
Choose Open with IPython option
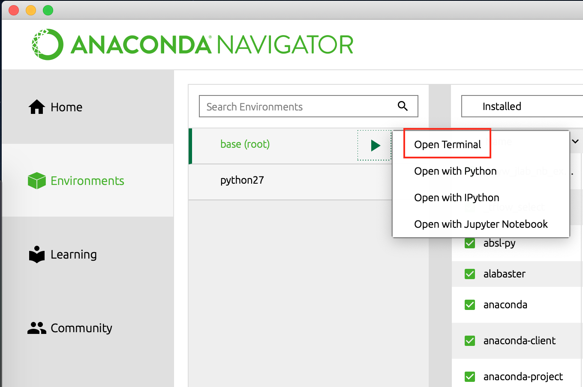[x=457, y=198]
